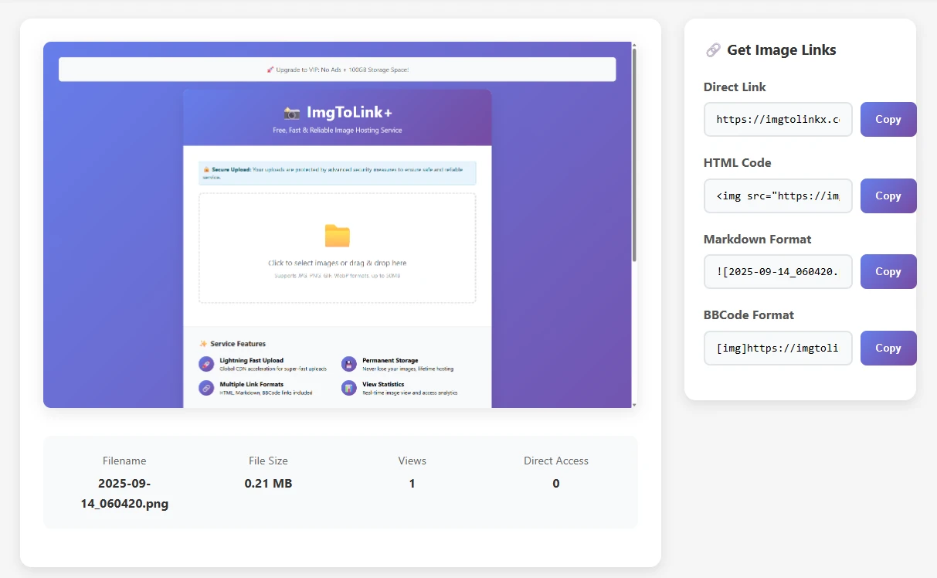Select the Direct Link text field
937x578 pixels.
coord(778,120)
